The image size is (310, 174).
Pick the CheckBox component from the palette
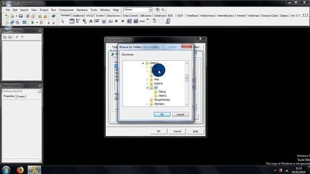tap(116, 21)
